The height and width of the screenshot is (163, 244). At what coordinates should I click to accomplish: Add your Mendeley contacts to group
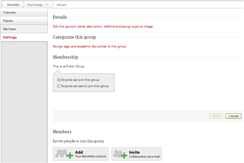91,154
